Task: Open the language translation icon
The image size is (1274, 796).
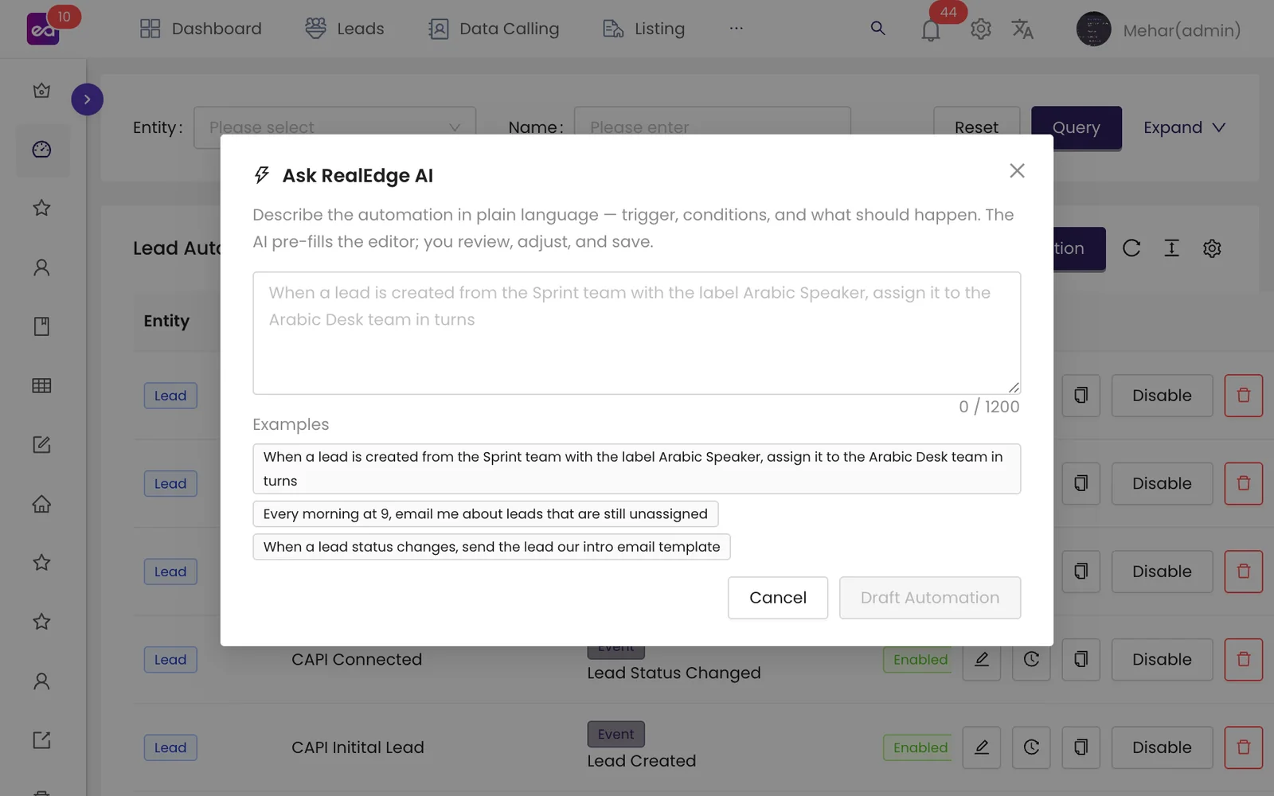Action: pyautogui.click(x=1022, y=29)
